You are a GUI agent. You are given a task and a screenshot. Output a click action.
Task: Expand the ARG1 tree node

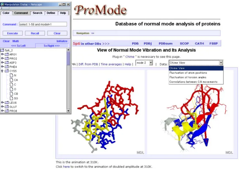coord(2,54)
